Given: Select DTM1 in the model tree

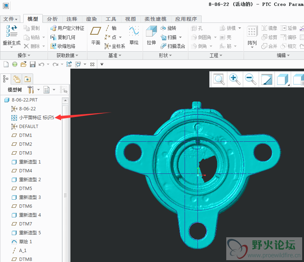Looking at the screenshot, I should 22,135.
